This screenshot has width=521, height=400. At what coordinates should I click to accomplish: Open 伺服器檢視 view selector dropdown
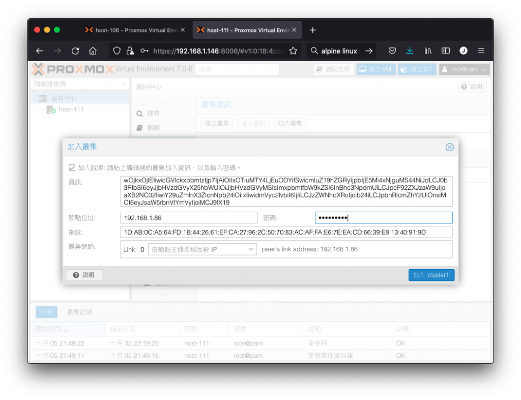pos(80,84)
